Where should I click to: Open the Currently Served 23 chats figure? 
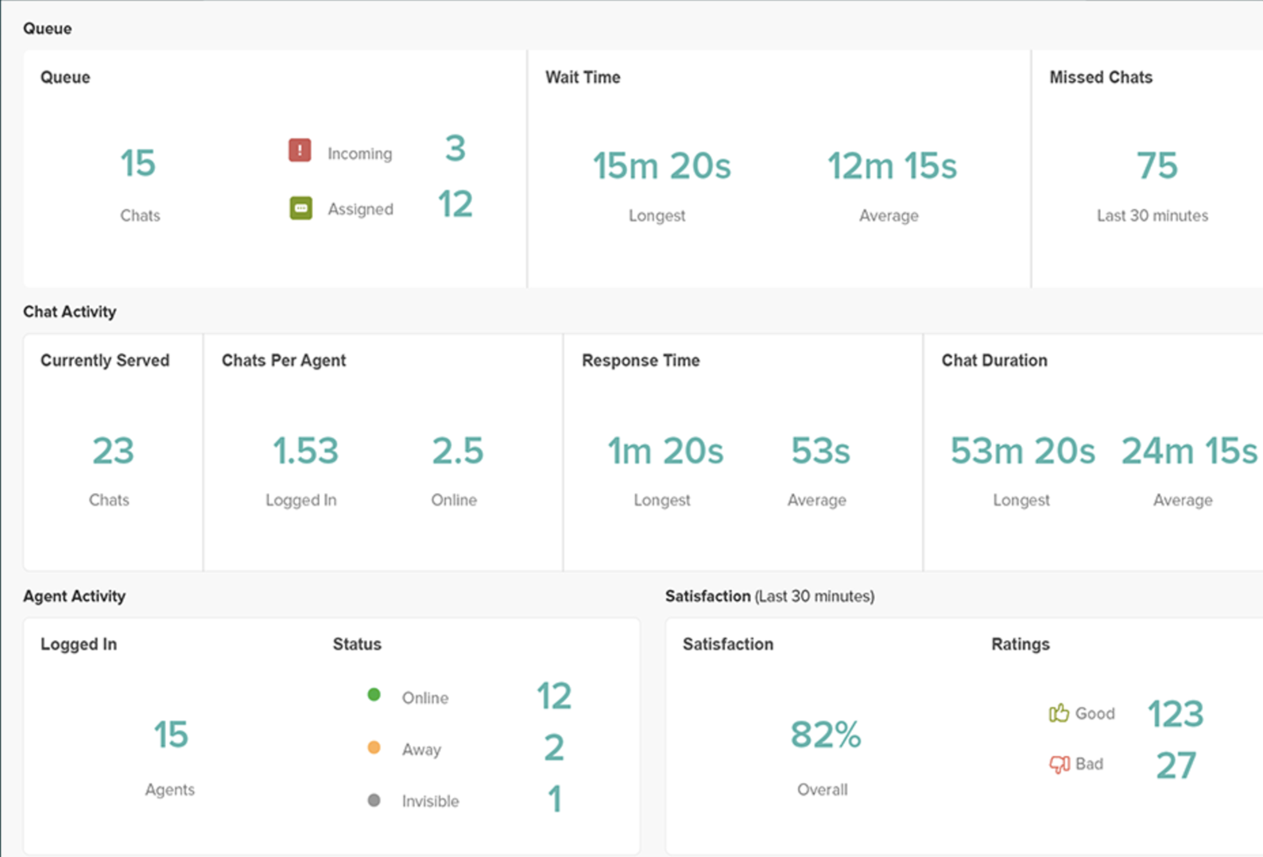[113, 451]
